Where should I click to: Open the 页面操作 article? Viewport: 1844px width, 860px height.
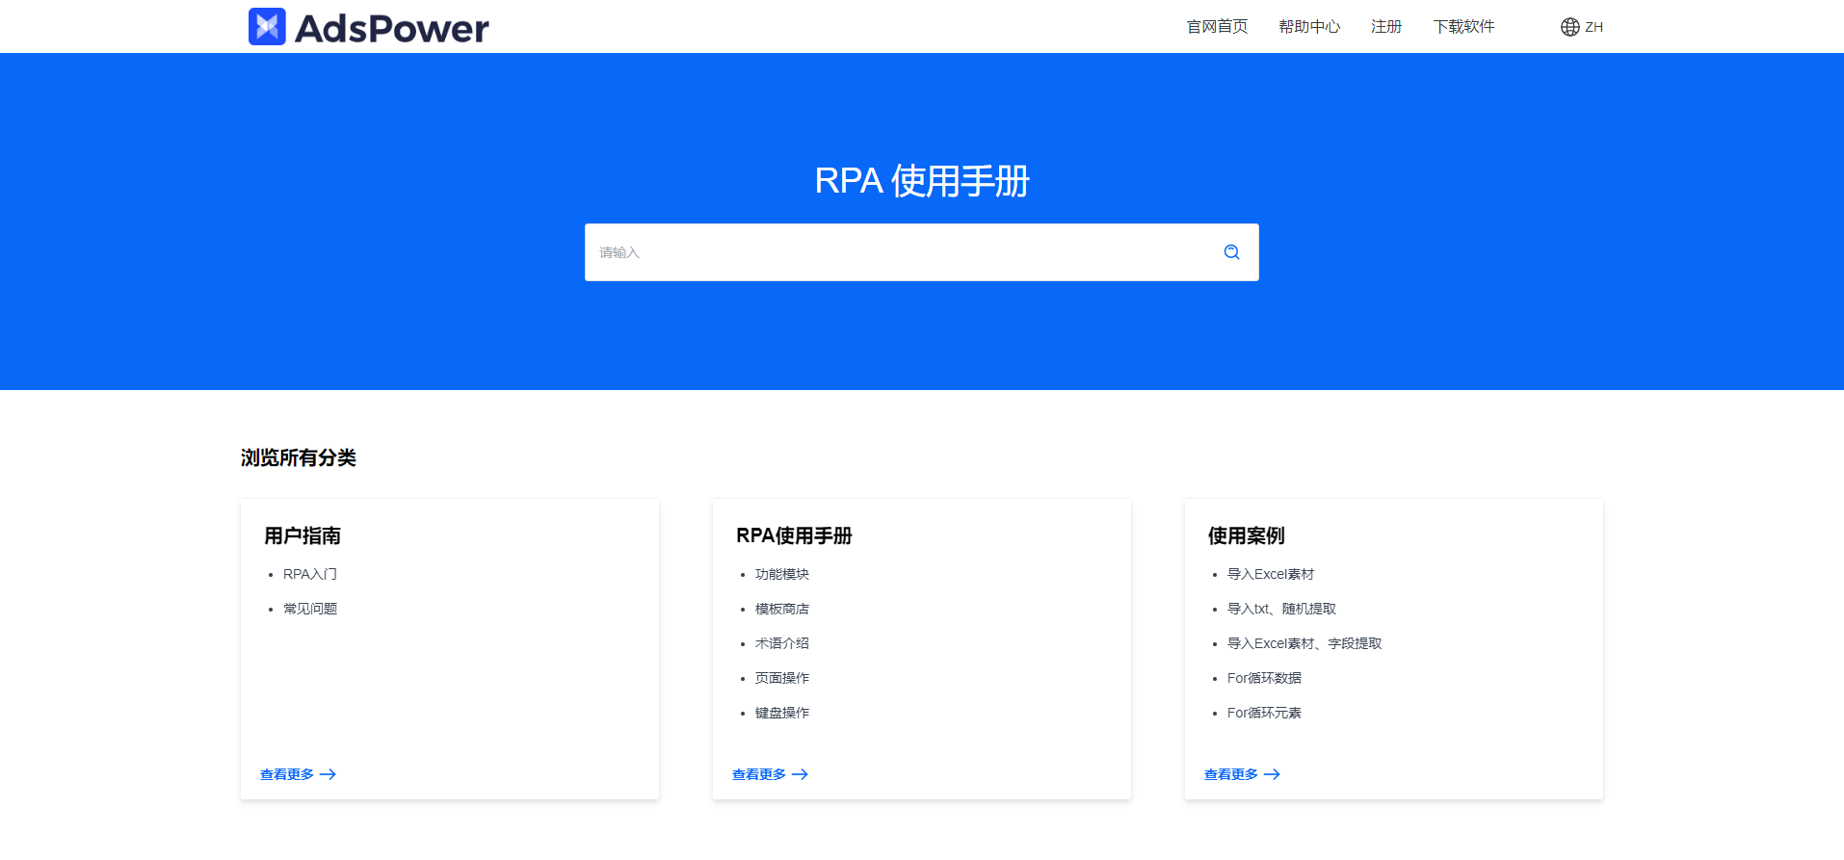(x=782, y=678)
